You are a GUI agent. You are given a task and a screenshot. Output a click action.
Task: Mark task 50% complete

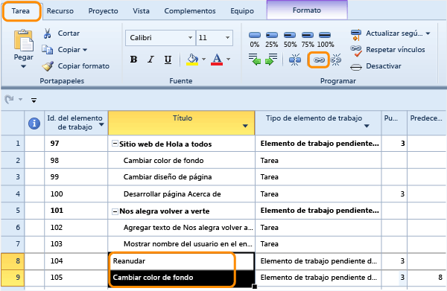290,39
